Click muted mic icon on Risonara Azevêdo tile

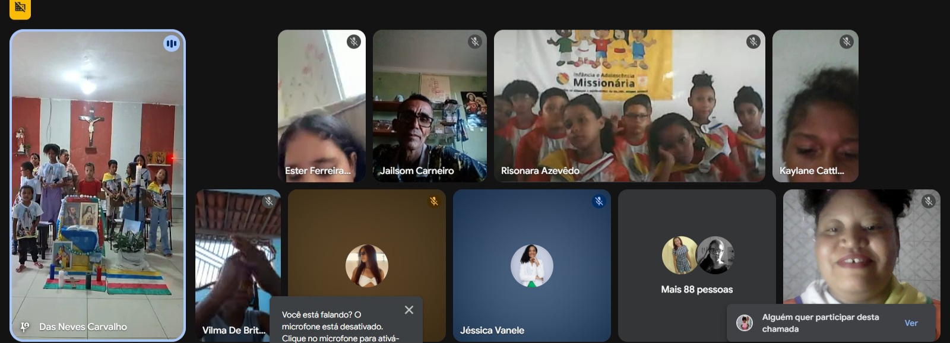point(753,42)
